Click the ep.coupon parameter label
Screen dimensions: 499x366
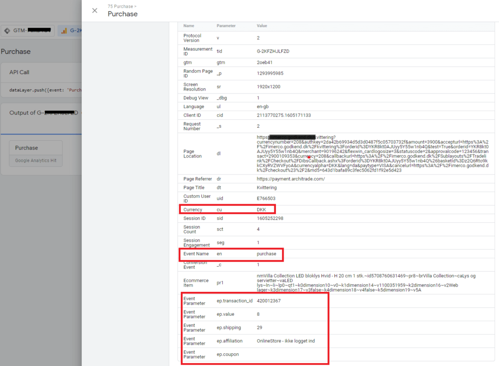[228, 354]
